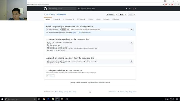Open the LICENSE recommendation link
The image size is (180, 101).
(x=79, y=33)
